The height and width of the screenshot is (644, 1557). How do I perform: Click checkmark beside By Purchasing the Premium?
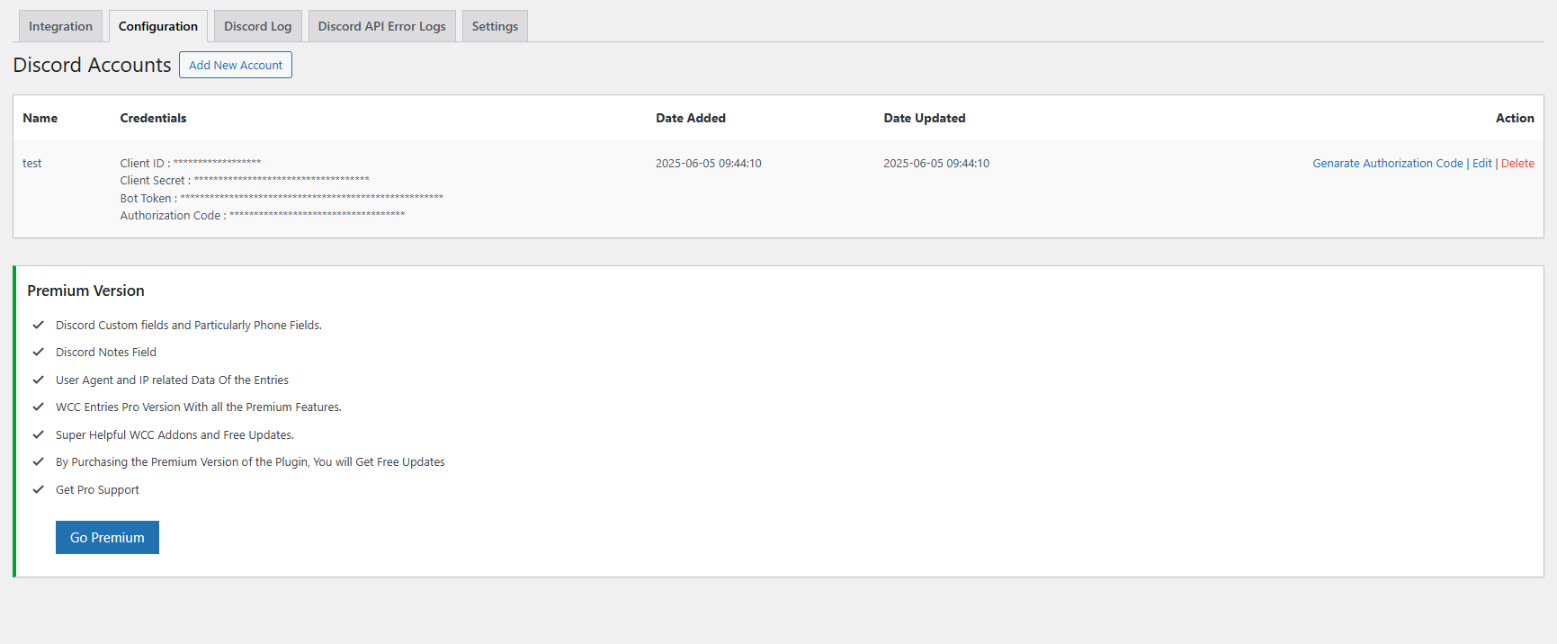pyautogui.click(x=39, y=461)
